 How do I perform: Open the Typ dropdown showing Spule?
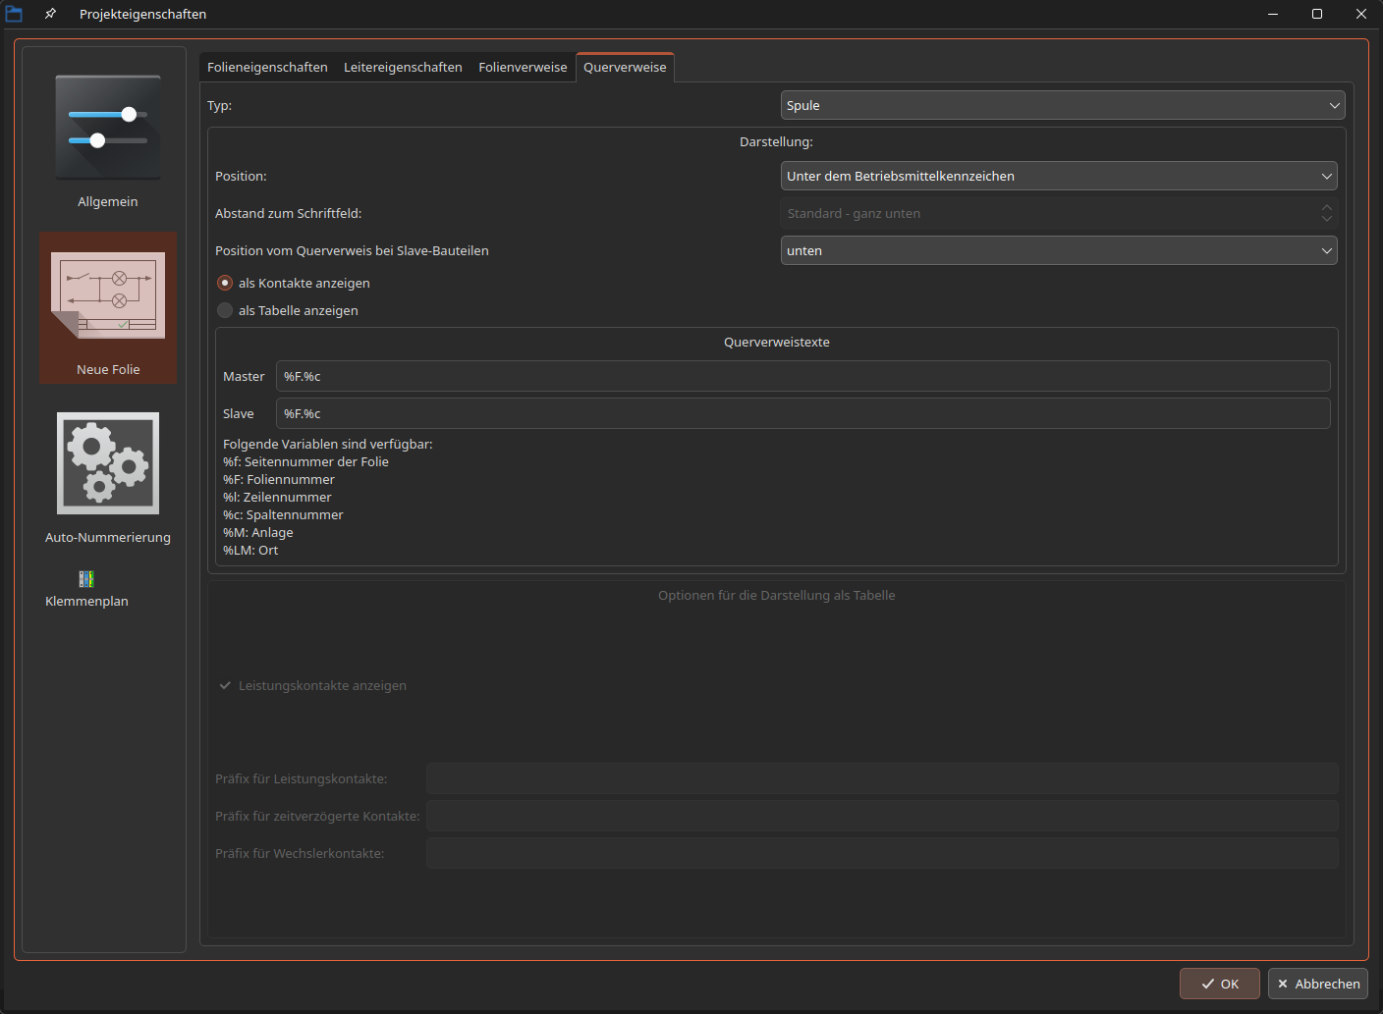(1062, 105)
